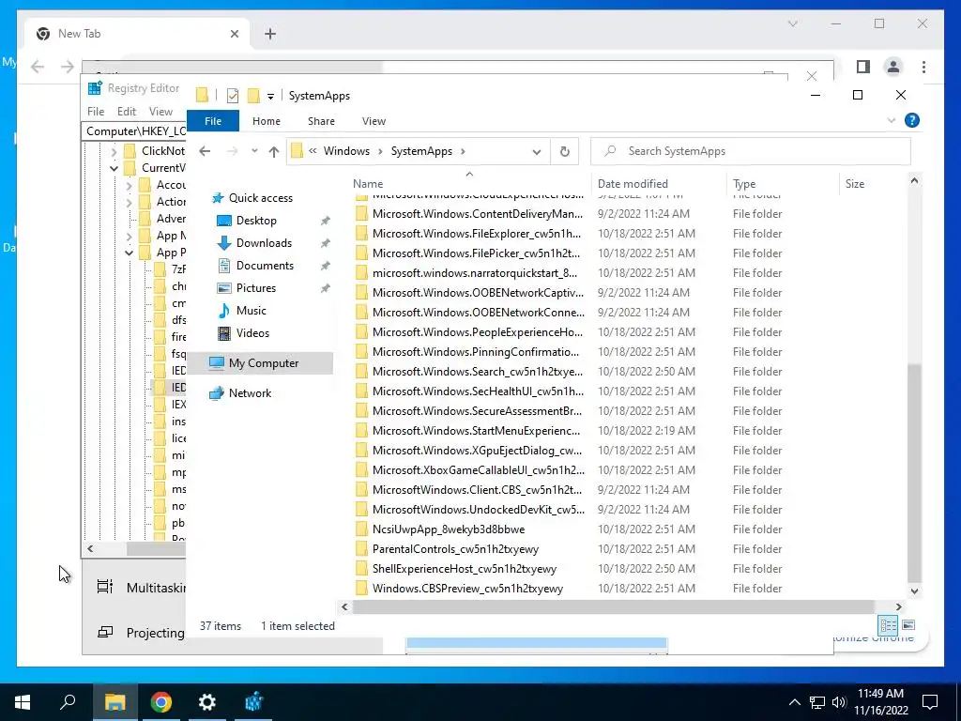The image size is (961, 721).
Task: Refresh the SystemApps folder view
Action: tap(564, 152)
